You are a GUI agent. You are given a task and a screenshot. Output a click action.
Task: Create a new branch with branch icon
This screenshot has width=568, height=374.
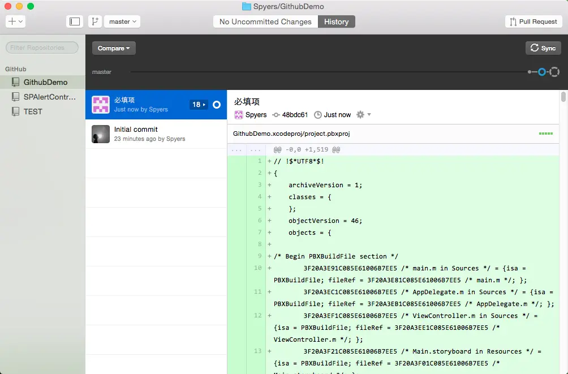click(x=95, y=22)
